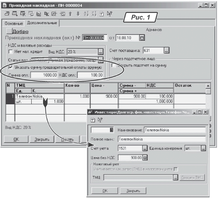Open Счет учета 1531 selection button

click(x=145, y=149)
